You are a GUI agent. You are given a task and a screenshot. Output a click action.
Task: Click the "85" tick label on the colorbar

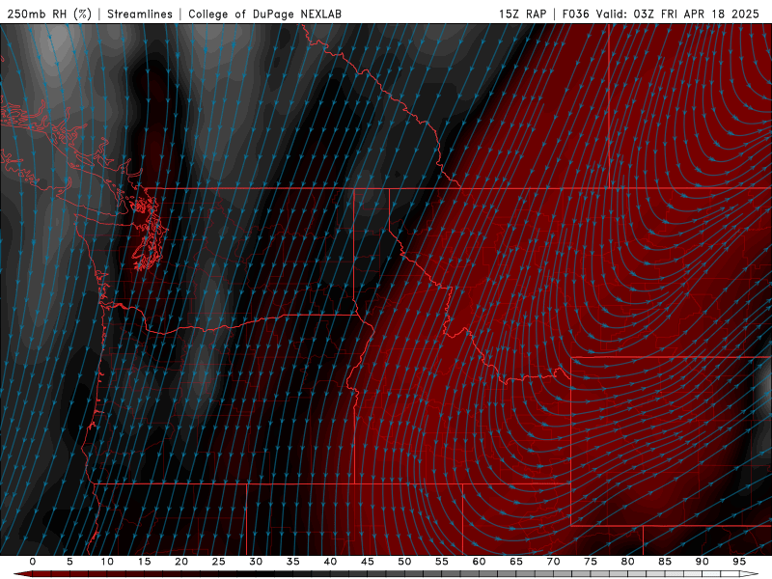pos(665,562)
